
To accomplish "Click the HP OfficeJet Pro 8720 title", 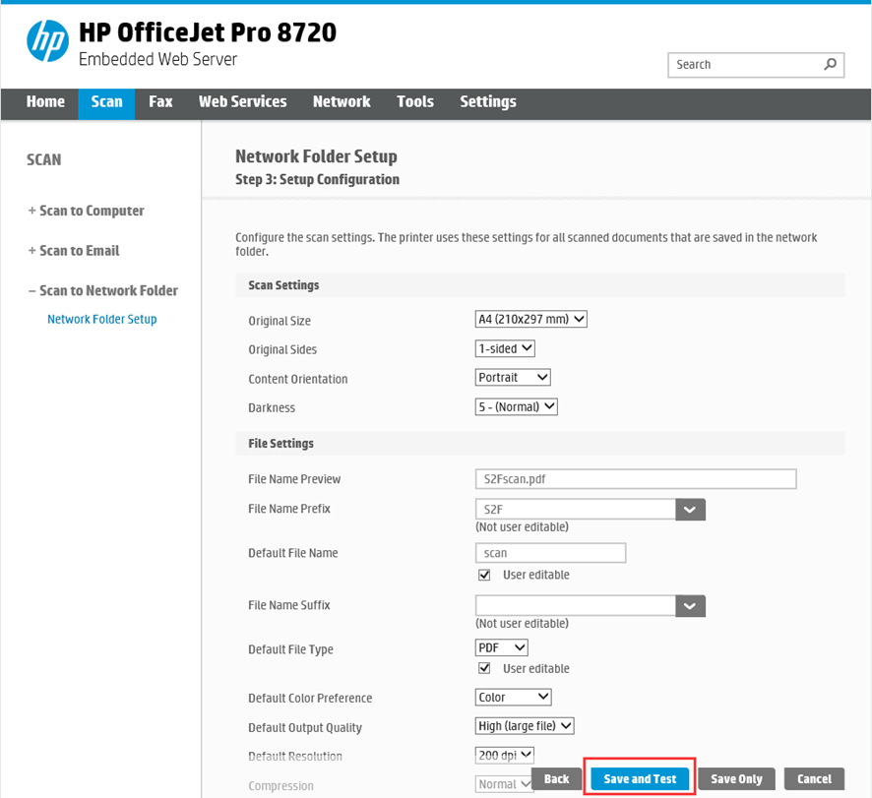I will point(208,32).
